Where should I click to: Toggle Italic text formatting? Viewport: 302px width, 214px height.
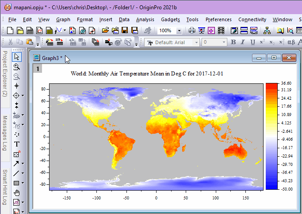(x=243, y=42)
